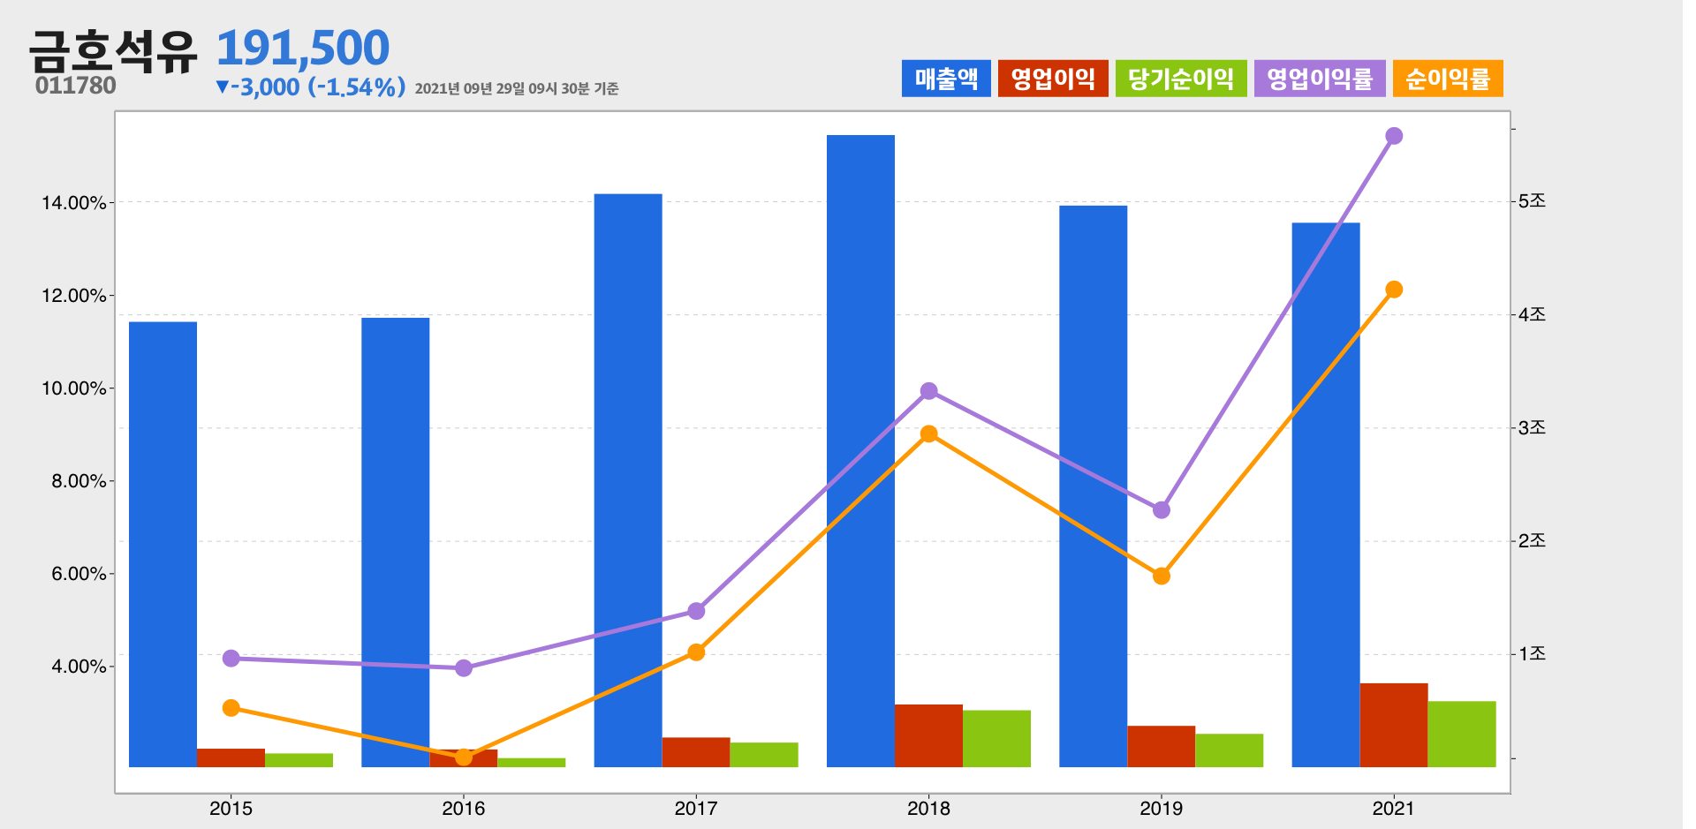The image size is (1696, 829).
Task: Click the orange 2019 net margin point
Action: [1162, 577]
